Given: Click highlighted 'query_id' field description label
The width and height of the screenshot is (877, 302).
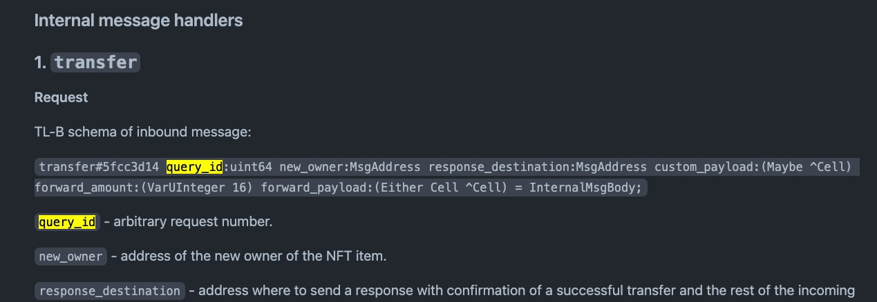Looking at the screenshot, I should pyautogui.click(x=67, y=222).
